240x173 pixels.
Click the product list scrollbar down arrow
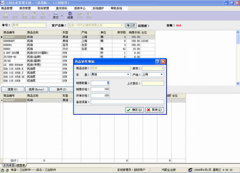(238, 83)
